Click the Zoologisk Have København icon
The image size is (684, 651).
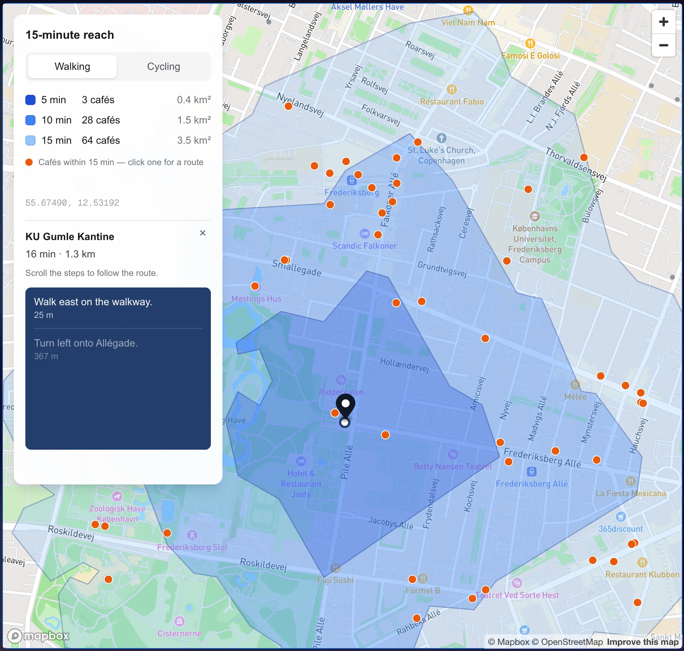pos(117,496)
